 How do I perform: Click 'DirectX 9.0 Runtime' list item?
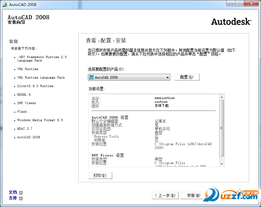point(35,86)
